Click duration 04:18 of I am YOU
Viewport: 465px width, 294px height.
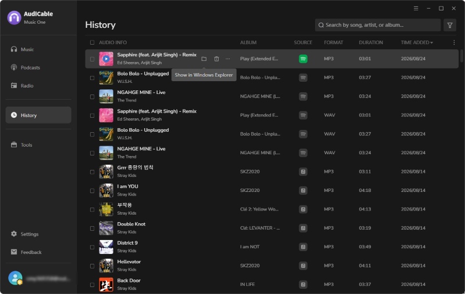click(365, 190)
